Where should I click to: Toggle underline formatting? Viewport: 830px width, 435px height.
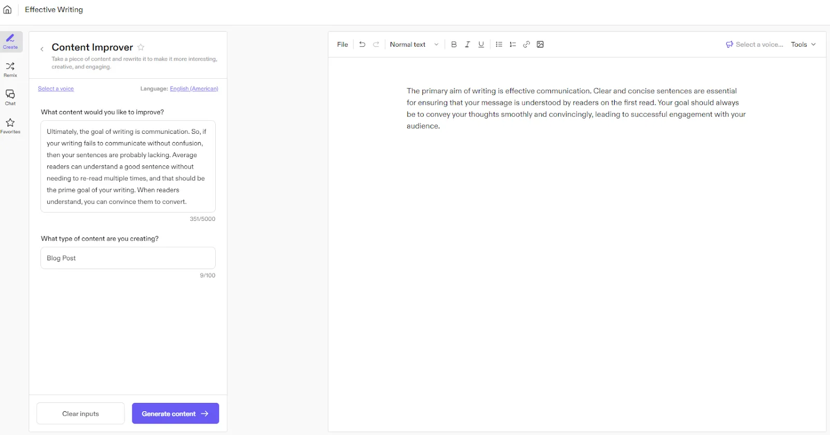click(x=481, y=45)
